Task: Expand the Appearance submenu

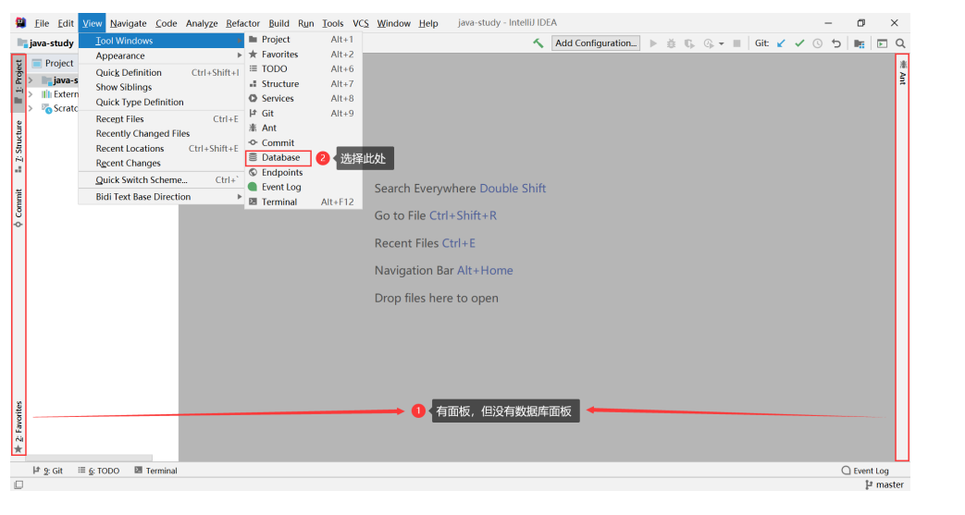Action: click(x=161, y=55)
